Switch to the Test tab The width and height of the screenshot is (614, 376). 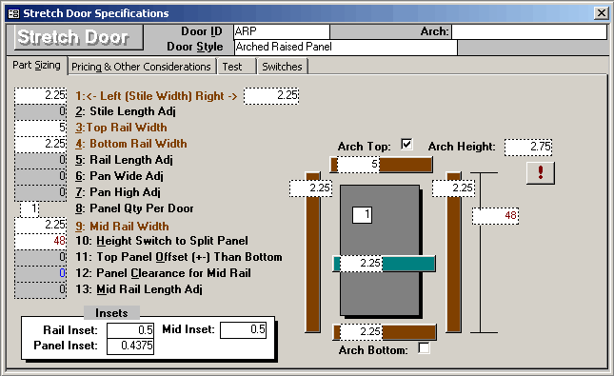coord(236,67)
